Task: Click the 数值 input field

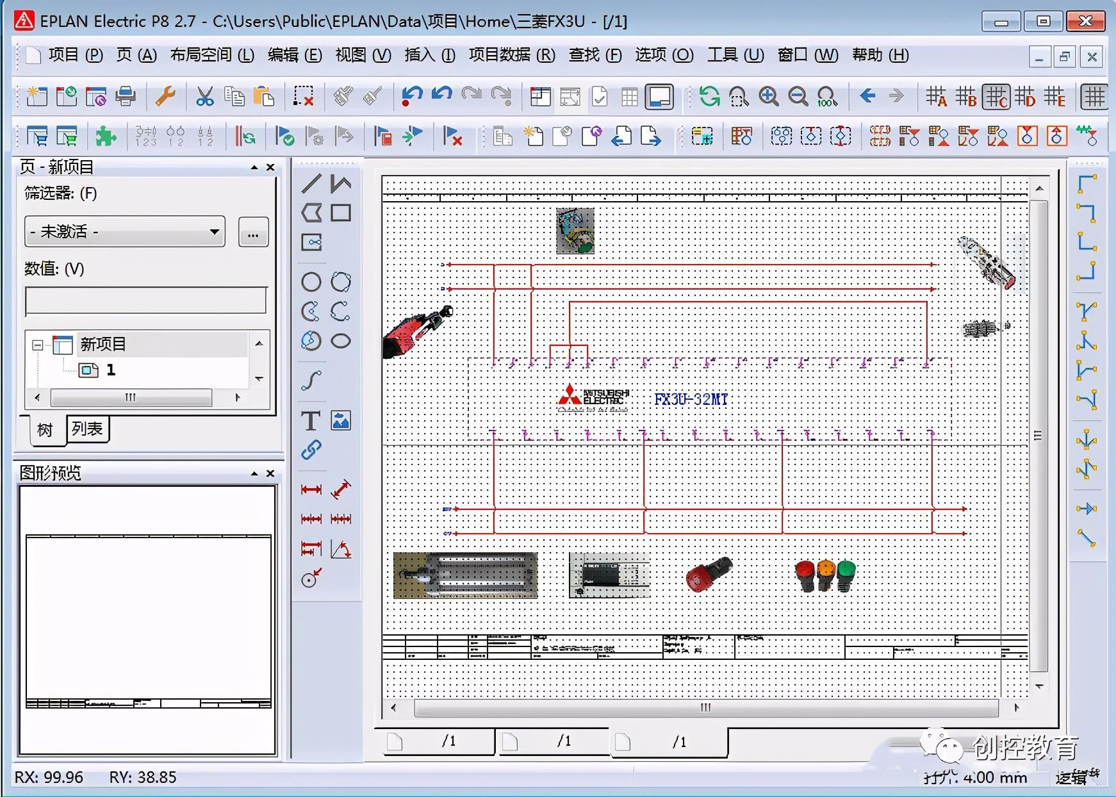Action: pos(145,300)
